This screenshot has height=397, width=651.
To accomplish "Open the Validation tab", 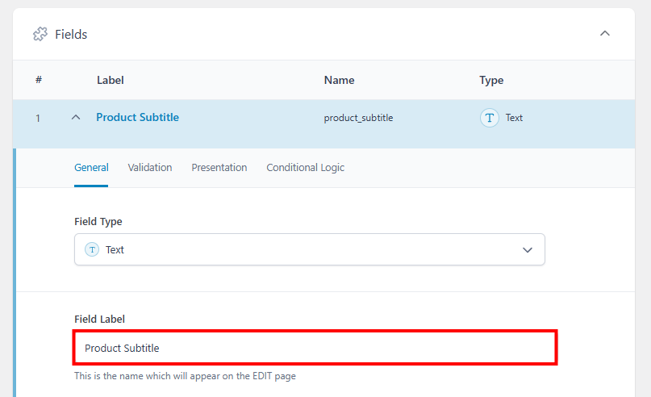I will pos(150,168).
